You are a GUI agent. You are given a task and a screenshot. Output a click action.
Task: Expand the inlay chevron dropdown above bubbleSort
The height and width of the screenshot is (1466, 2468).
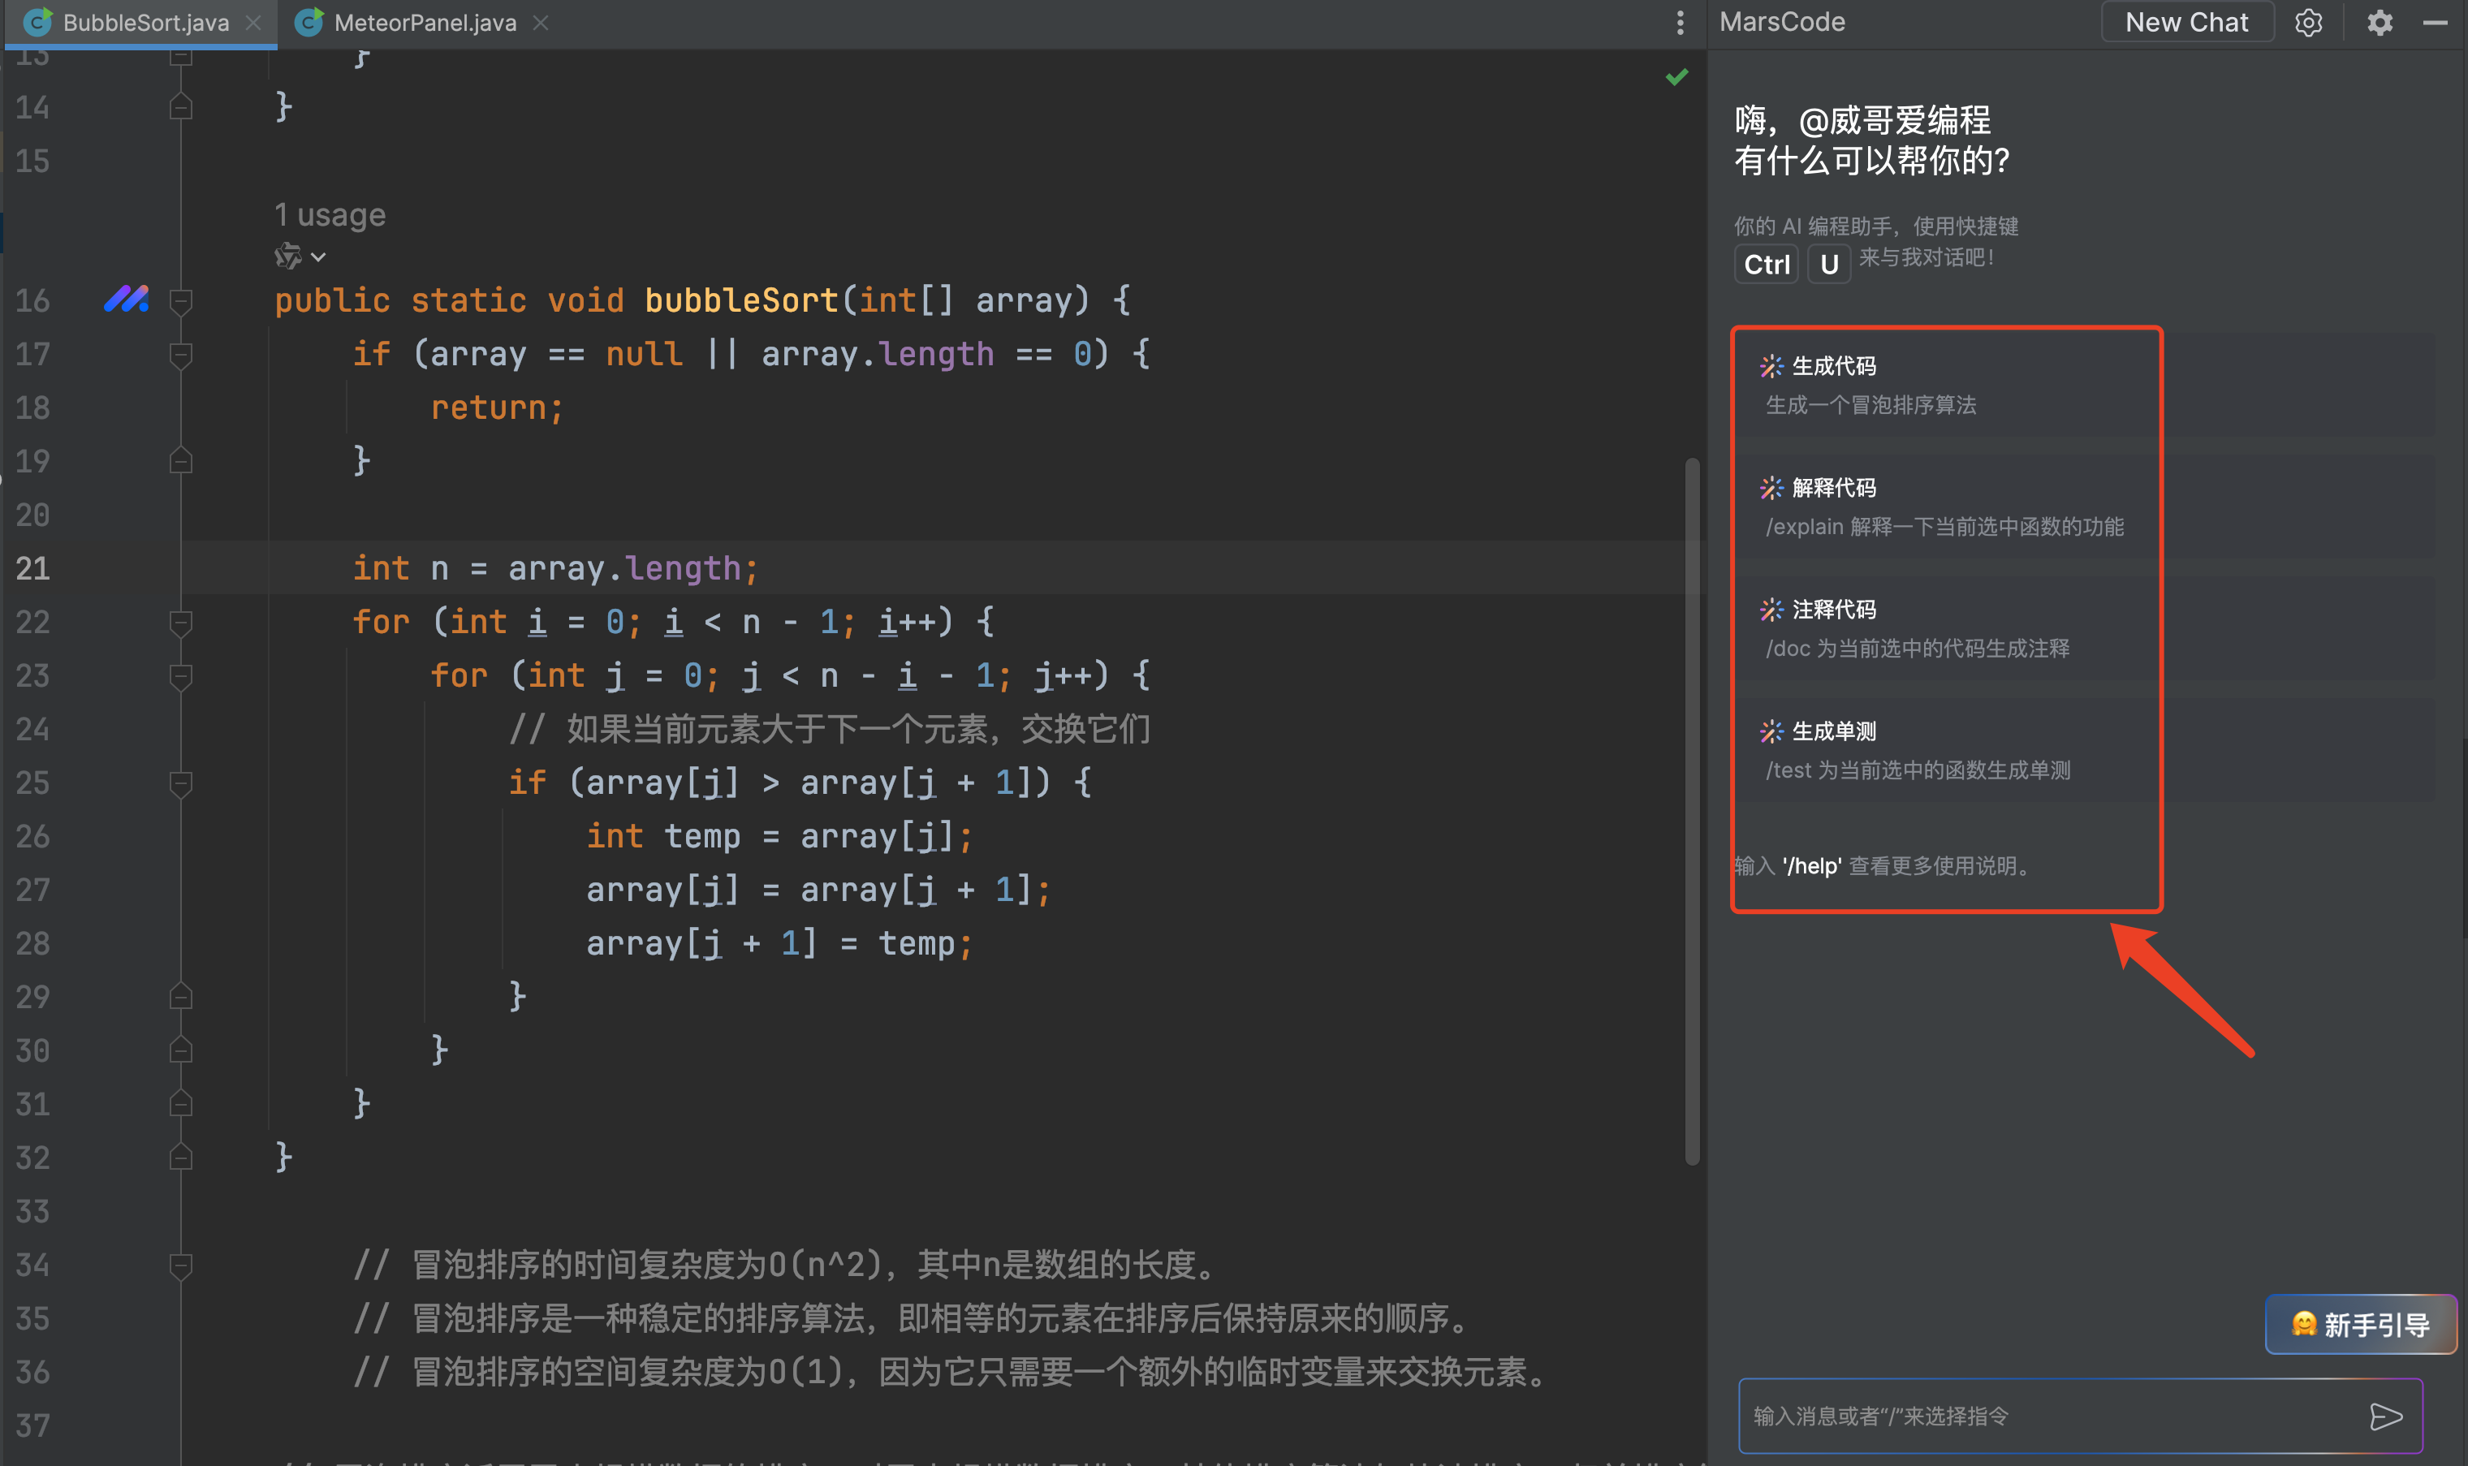click(318, 257)
